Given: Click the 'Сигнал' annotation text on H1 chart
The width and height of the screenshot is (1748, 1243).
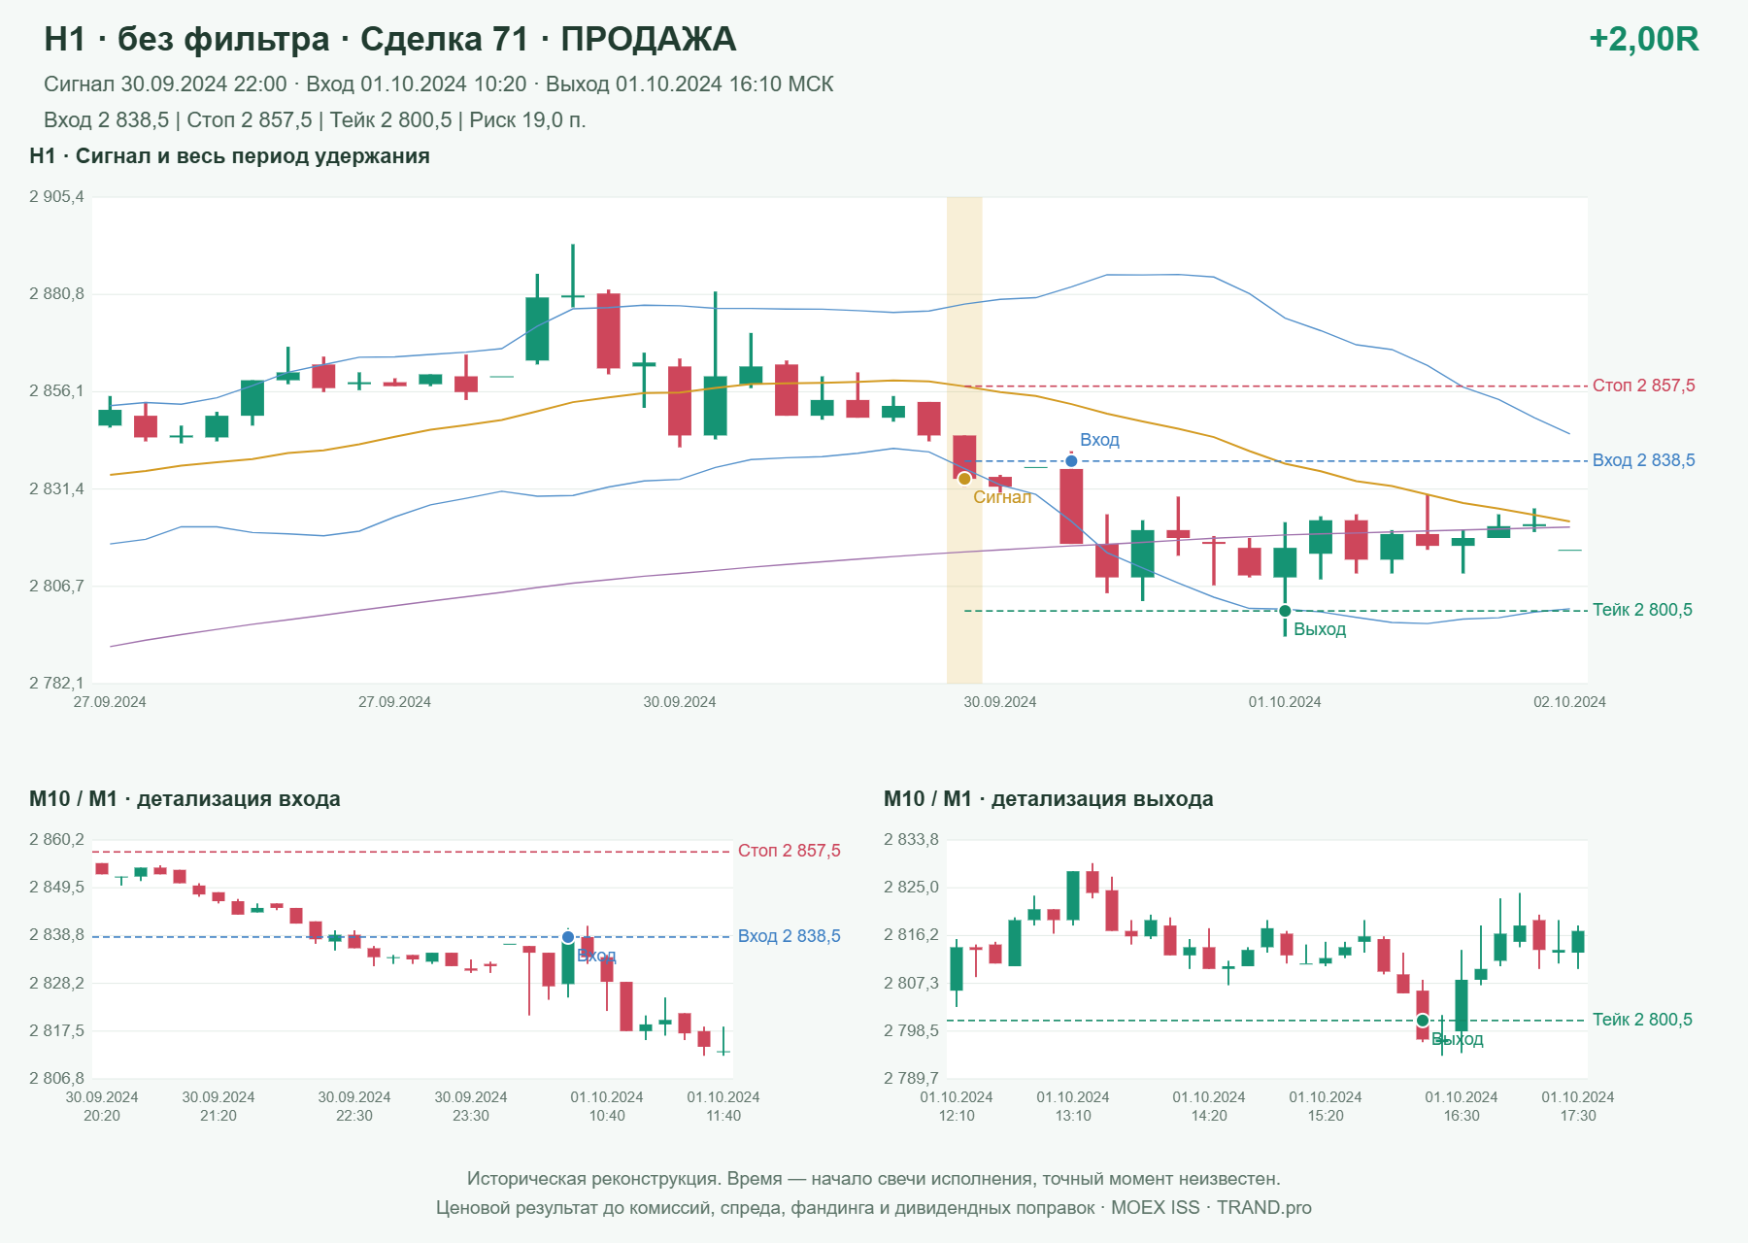Looking at the screenshot, I should click(1002, 497).
